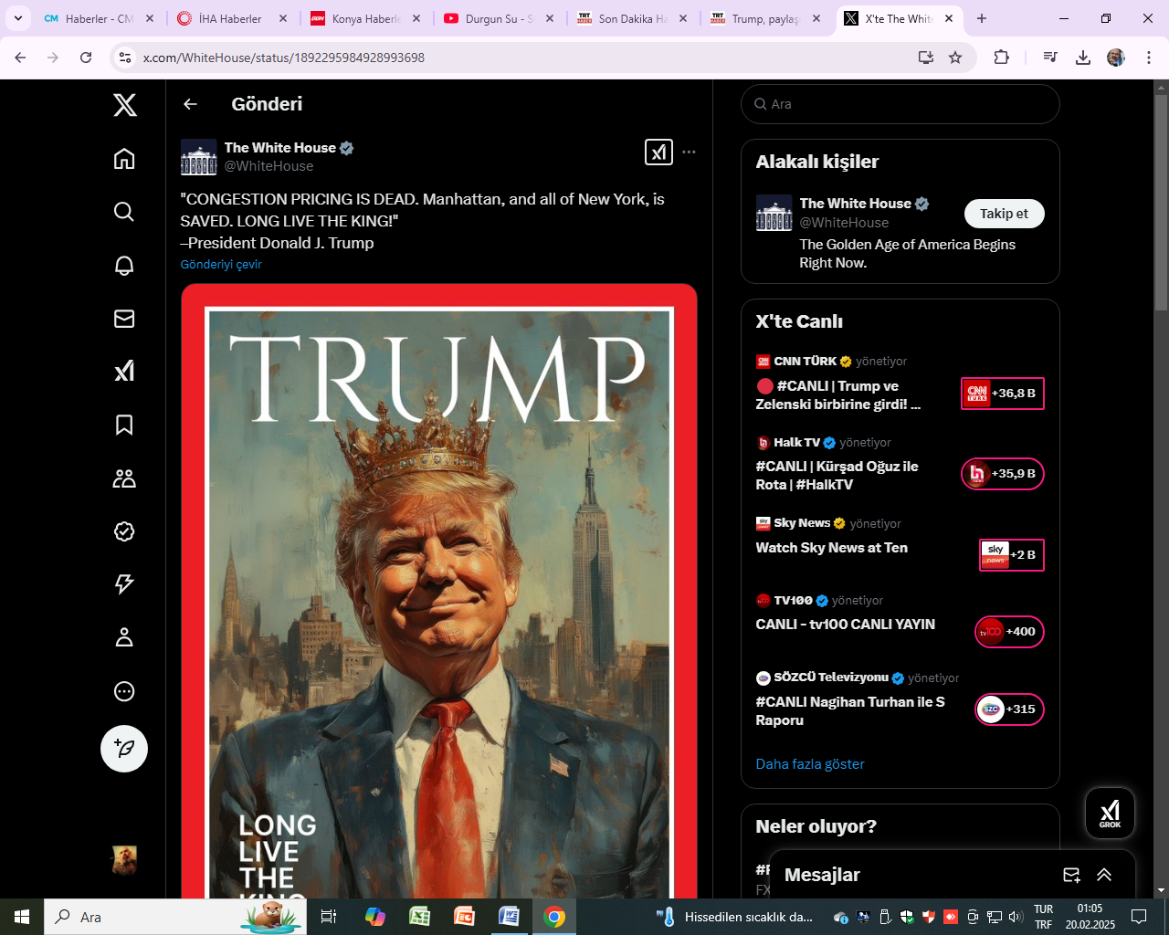
Task: Open Explore search icon in sidebar
Action: pyautogui.click(x=124, y=212)
